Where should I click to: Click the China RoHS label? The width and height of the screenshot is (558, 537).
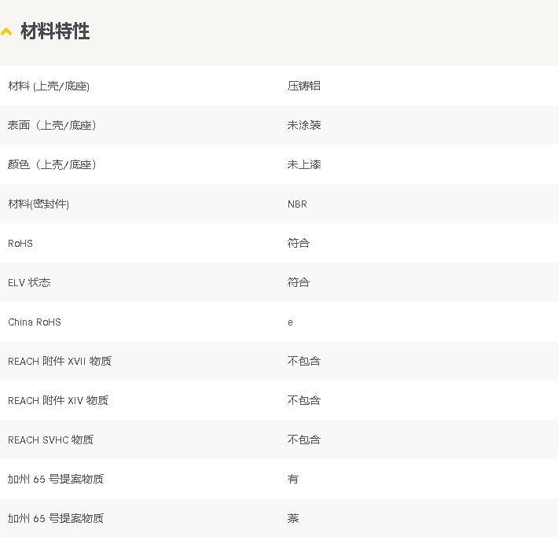(x=35, y=322)
